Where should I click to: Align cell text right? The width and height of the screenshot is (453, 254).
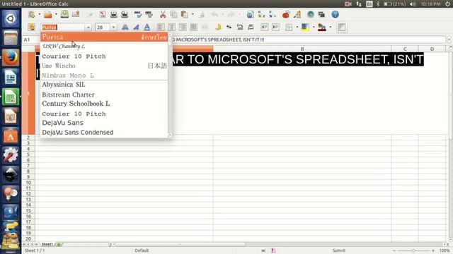tap(183, 28)
